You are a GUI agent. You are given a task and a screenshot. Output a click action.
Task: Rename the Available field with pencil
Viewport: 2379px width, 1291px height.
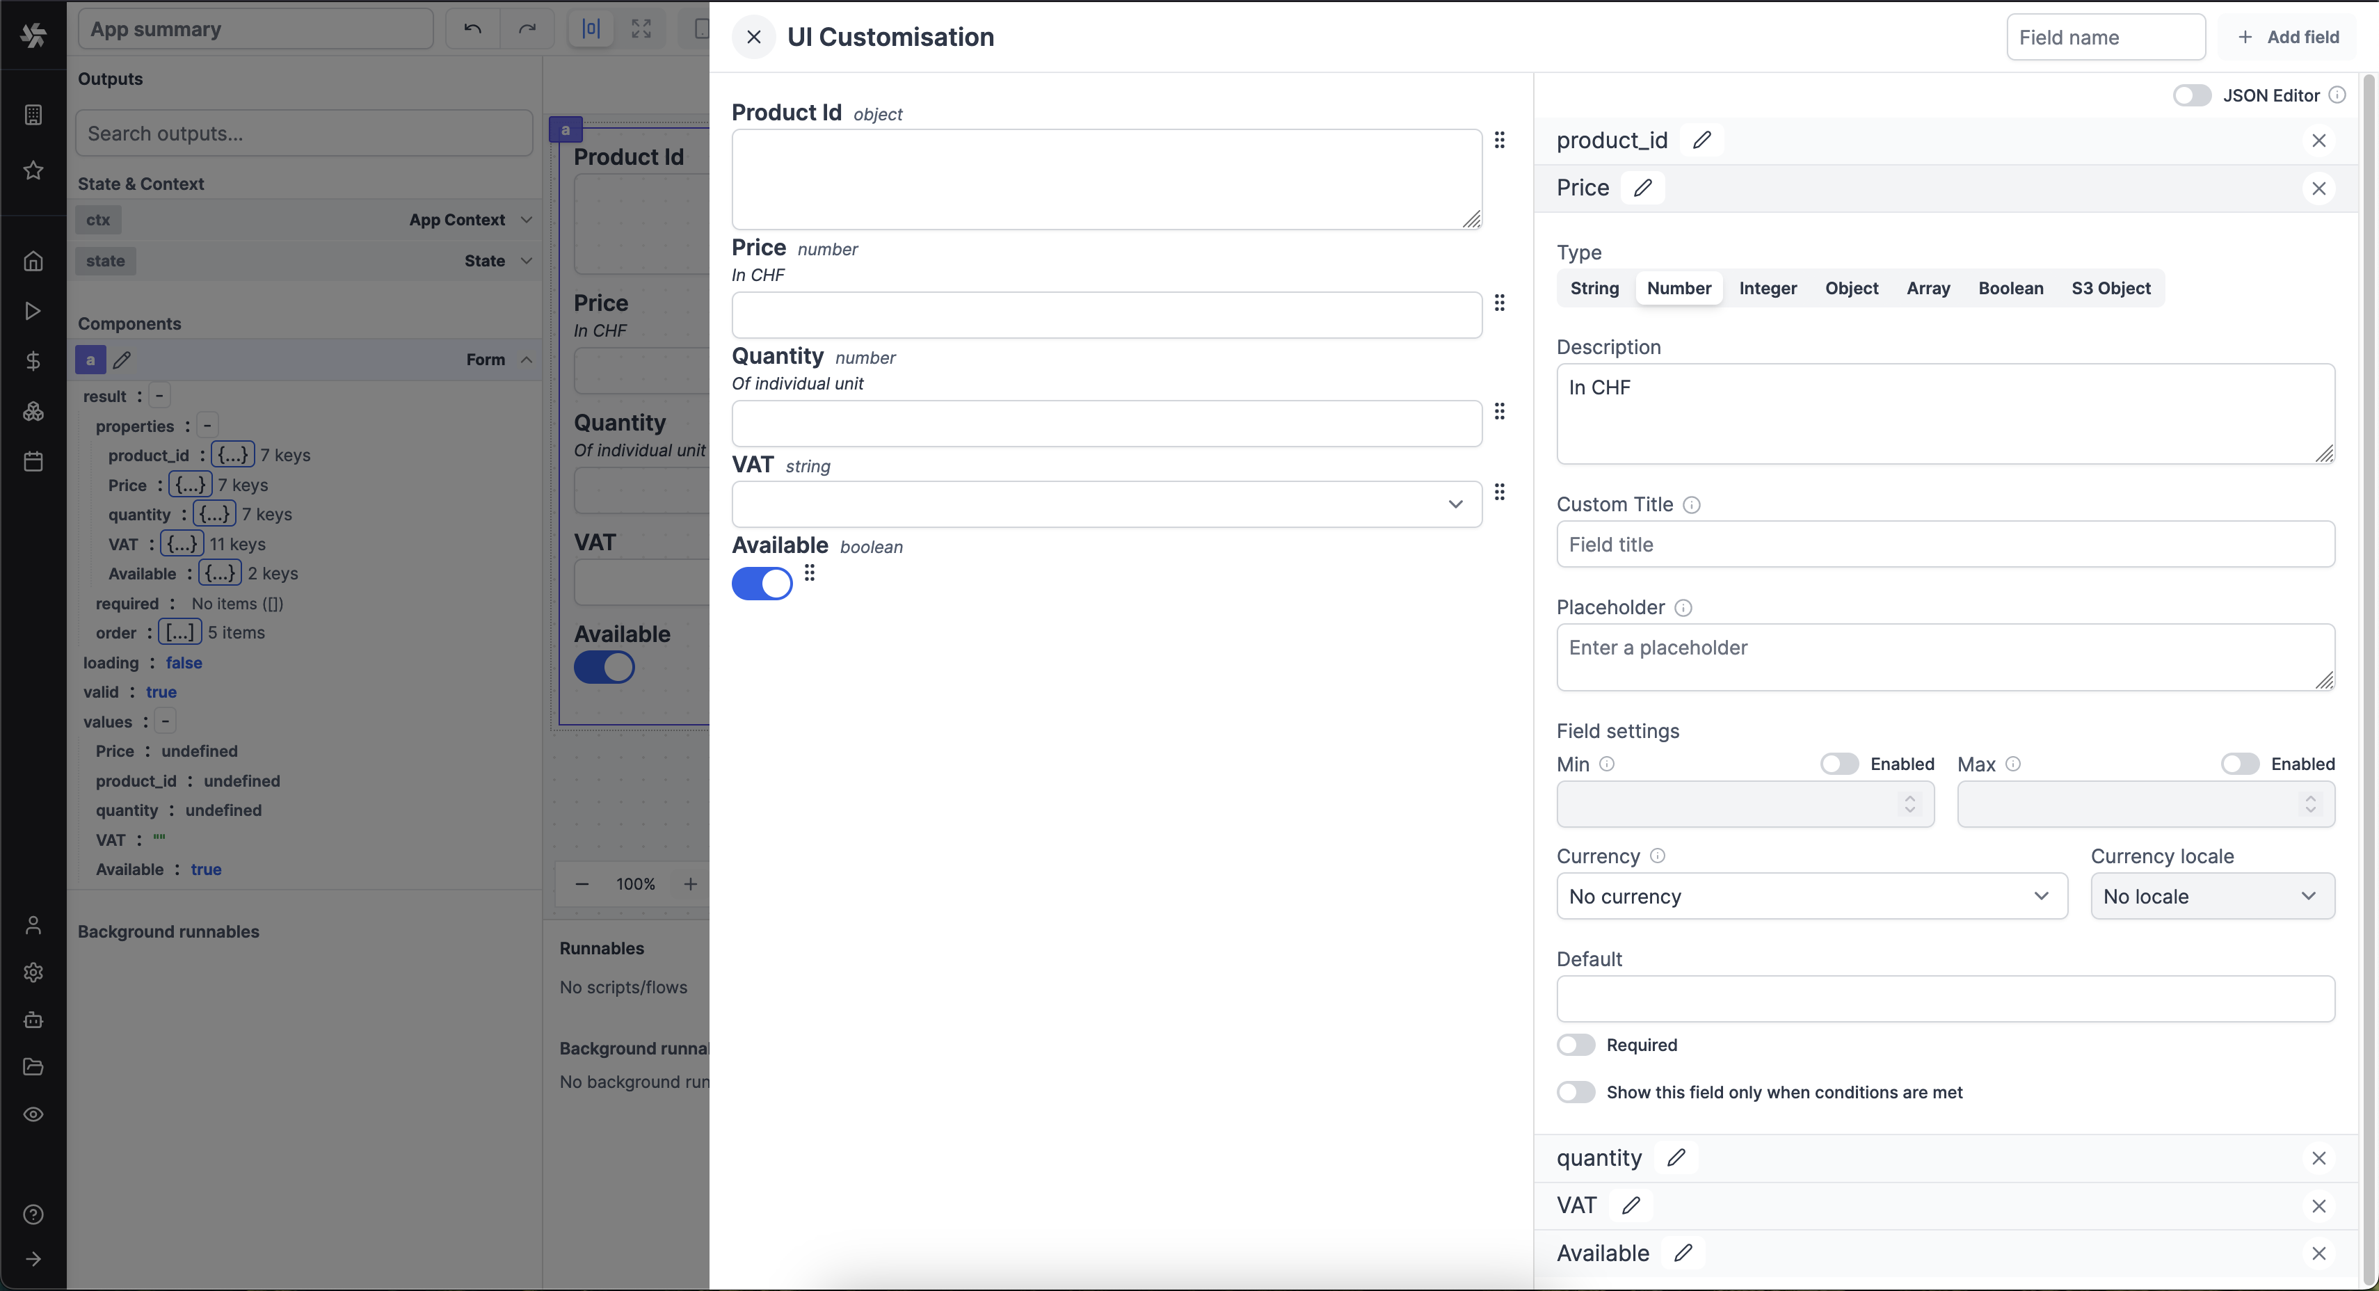[1683, 1253]
